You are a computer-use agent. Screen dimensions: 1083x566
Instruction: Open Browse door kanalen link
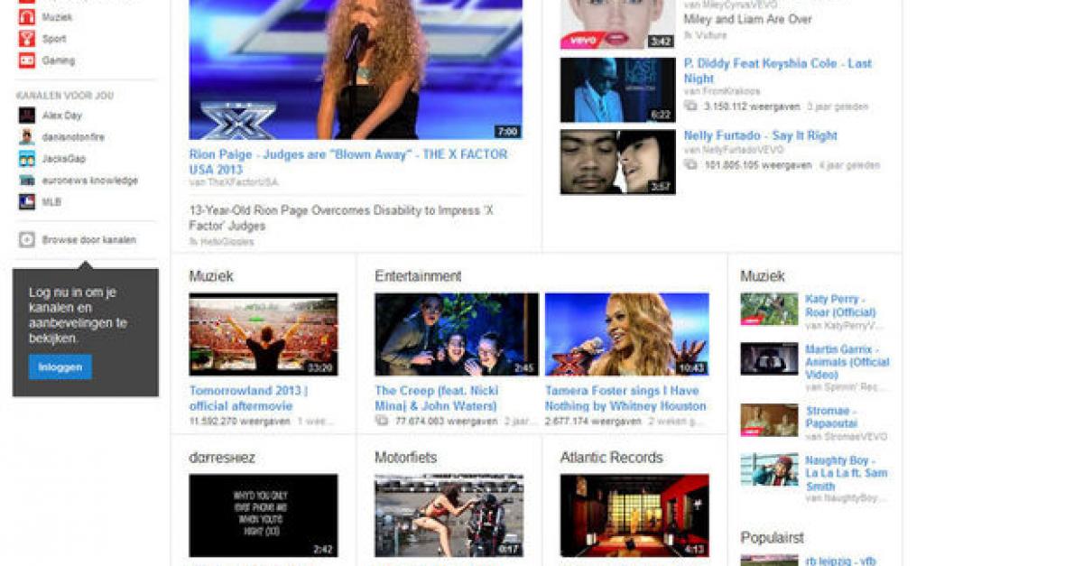89,240
